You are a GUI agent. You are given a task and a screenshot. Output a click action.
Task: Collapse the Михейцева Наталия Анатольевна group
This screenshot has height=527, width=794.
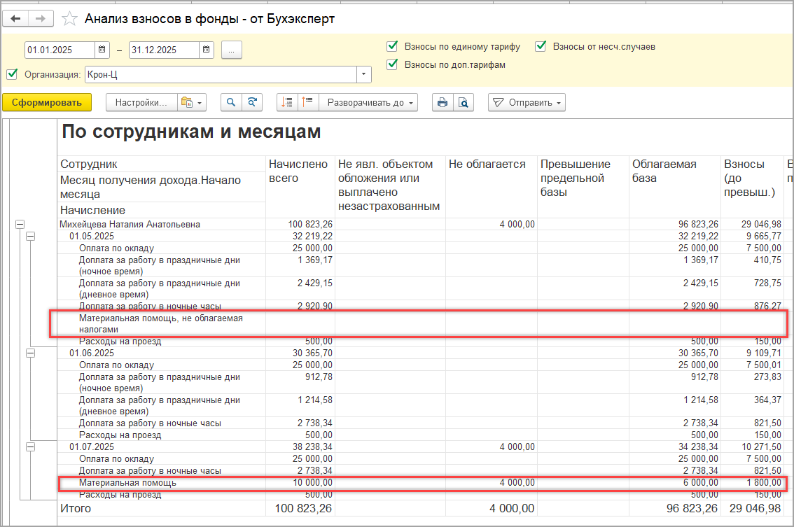(x=20, y=224)
